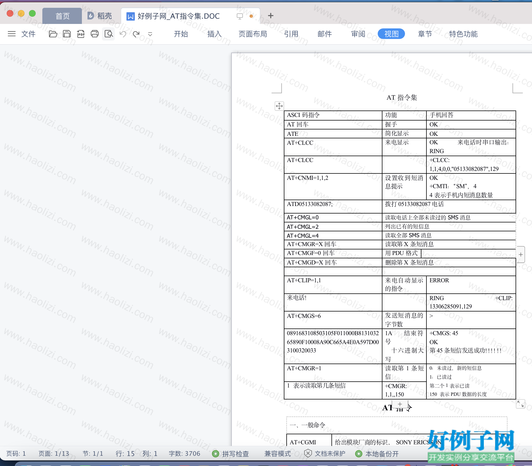This screenshot has height=466, width=532.
Task: Click the 一、一般命令 heading
Action: [x=307, y=425]
